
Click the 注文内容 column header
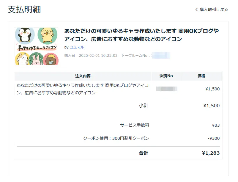(83, 76)
